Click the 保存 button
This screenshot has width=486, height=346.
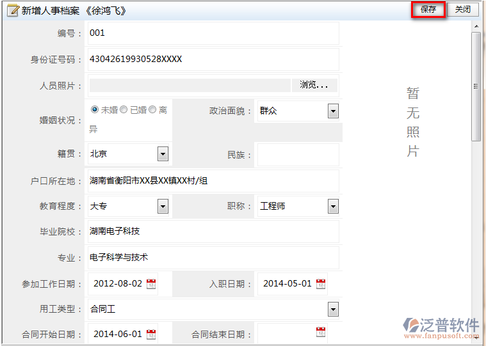click(428, 10)
